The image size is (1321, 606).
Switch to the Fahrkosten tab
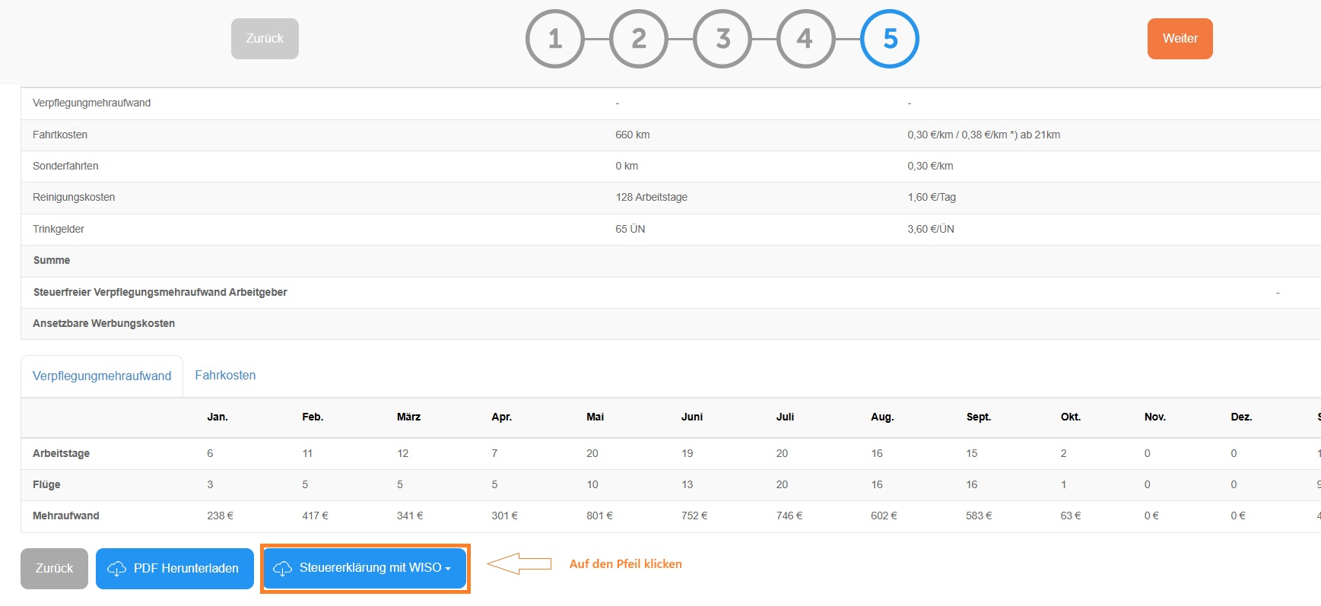pos(225,375)
